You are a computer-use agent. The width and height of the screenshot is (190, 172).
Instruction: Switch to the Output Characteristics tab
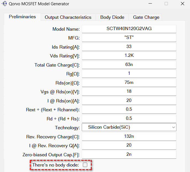[68, 17]
